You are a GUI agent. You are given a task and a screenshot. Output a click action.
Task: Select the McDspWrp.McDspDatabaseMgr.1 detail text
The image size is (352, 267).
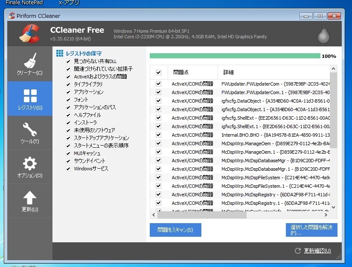276,169
